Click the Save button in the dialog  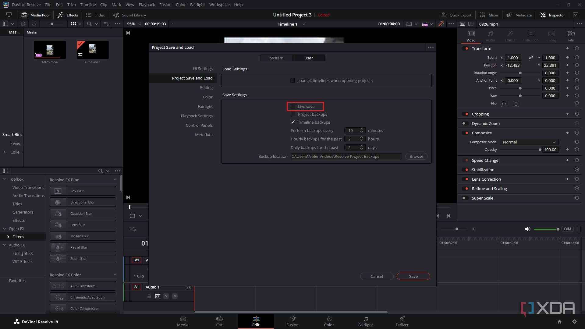pos(413,276)
